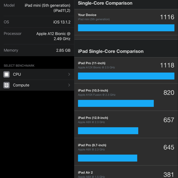The width and height of the screenshot is (178, 178).
Task: Tap the Model information row
Action: click(37, 8)
